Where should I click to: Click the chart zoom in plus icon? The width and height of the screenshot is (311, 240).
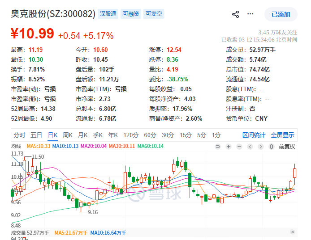click(229, 147)
